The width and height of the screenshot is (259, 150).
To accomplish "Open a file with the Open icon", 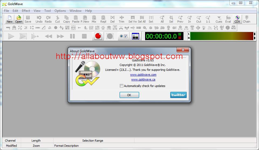I will click(19, 19).
